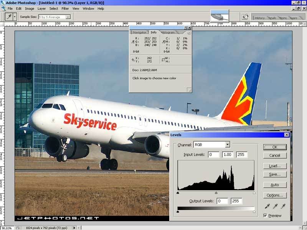Click the input white level field
Screen dimensions: 307x230
[x=242, y=154]
